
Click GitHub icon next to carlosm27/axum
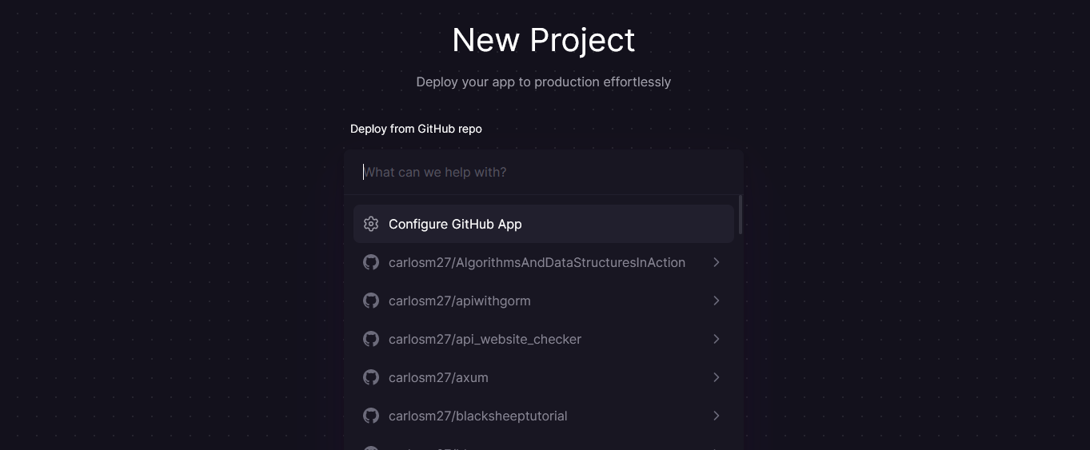[371, 377]
